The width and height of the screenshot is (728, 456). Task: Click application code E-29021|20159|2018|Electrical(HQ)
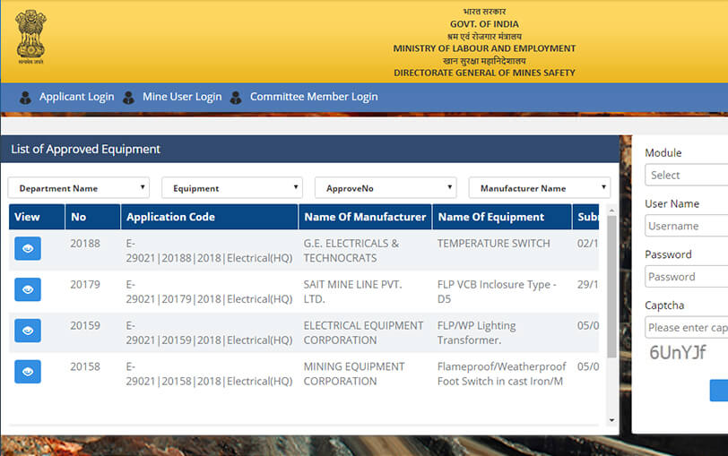[x=209, y=333]
